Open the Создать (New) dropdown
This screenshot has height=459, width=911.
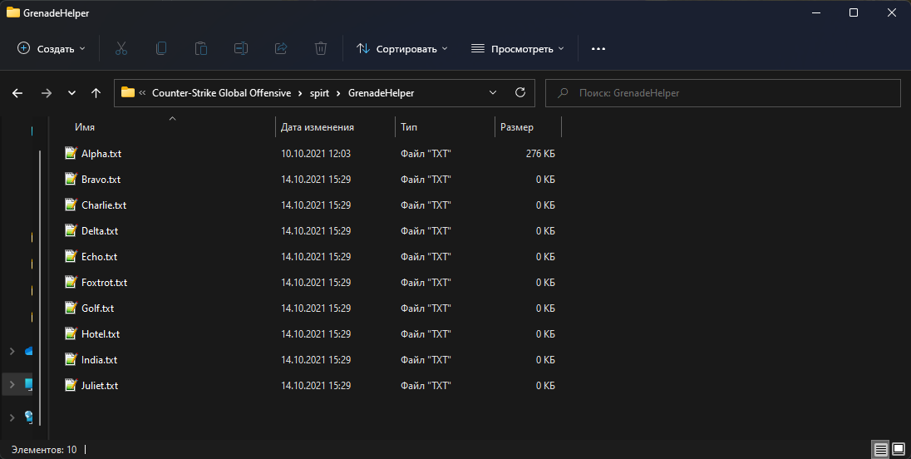coord(52,49)
